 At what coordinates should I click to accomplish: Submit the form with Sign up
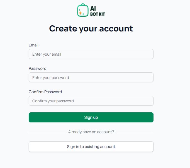click(x=91, y=117)
